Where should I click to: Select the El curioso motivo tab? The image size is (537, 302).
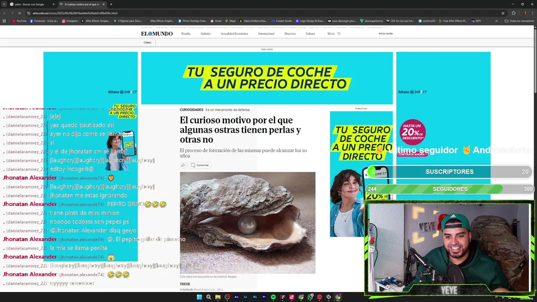pos(82,4)
